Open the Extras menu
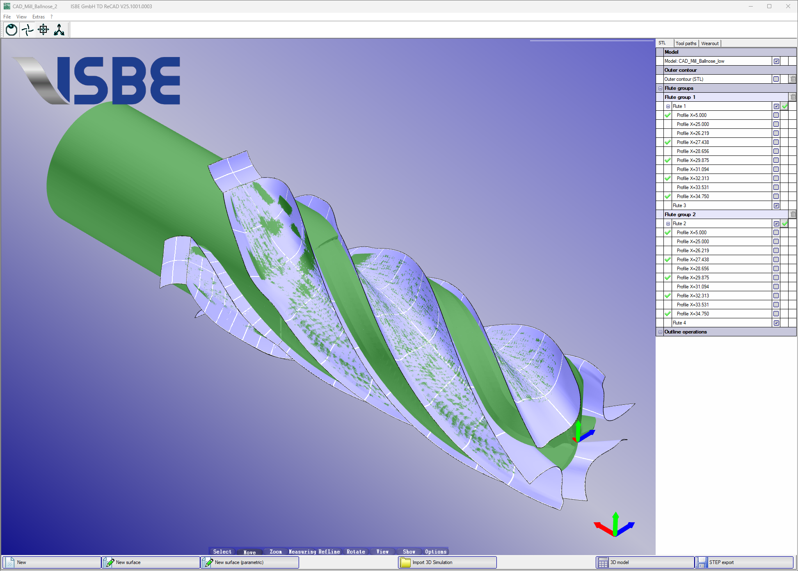The height and width of the screenshot is (571, 798). [x=38, y=17]
